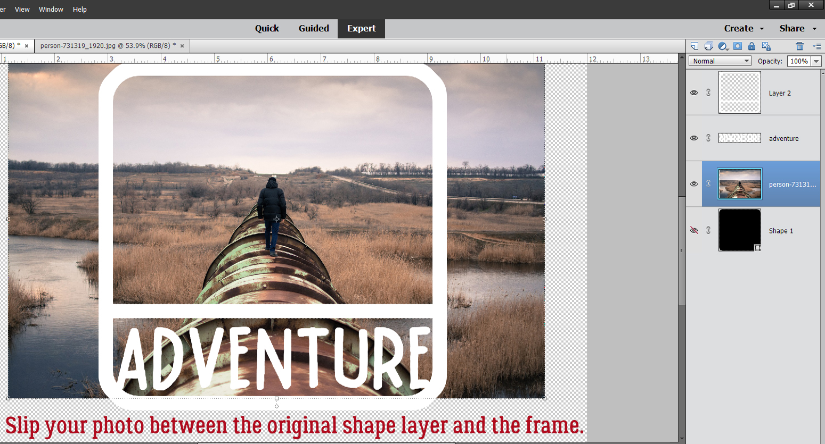
Task: Expand the Share dropdown menu
Action: (x=798, y=28)
